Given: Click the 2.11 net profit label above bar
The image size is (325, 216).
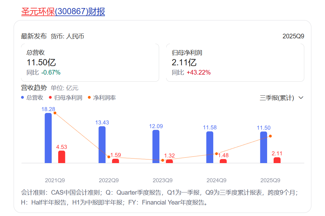Looking at the screenshot, I should click(x=277, y=153).
